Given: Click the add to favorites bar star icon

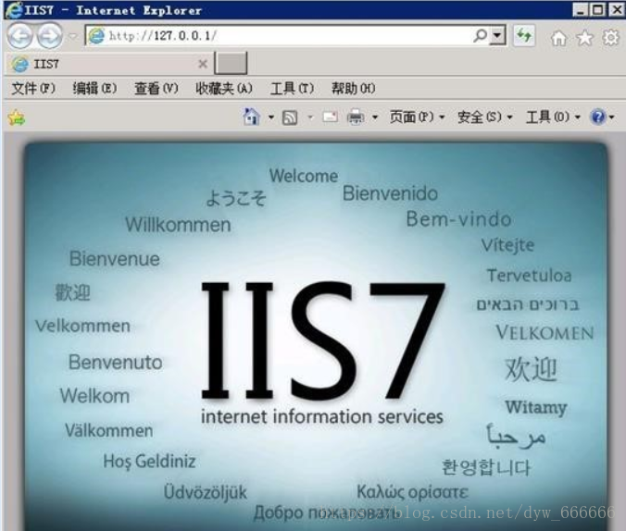Looking at the screenshot, I should coord(16,117).
